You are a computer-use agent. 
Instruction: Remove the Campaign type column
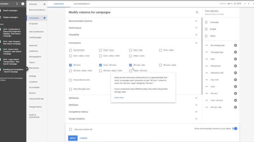click(235, 52)
